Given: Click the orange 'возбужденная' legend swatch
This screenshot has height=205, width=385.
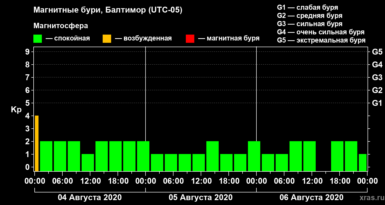Looking at the screenshot, I should pyautogui.click(x=107, y=39).
